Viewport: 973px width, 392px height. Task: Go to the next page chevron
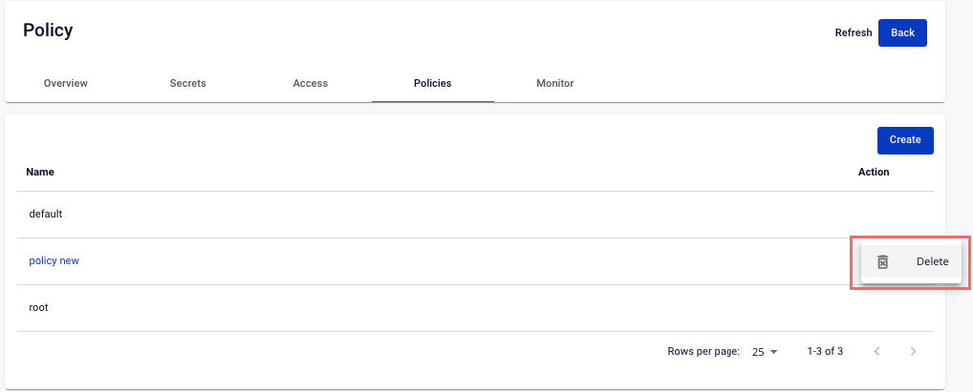[x=913, y=352]
